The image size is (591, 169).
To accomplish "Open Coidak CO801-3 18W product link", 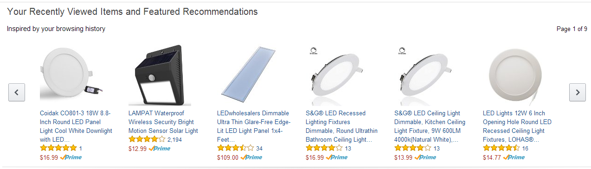I will click(76, 126).
